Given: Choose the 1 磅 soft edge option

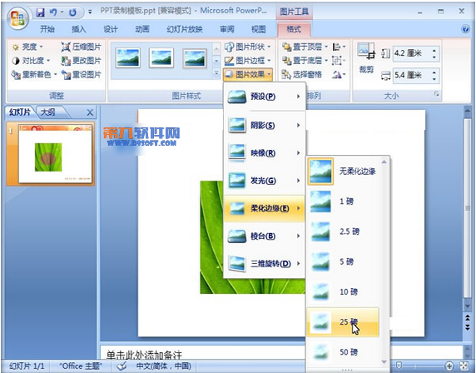Looking at the screenshot, I should (x=343, y=201).
